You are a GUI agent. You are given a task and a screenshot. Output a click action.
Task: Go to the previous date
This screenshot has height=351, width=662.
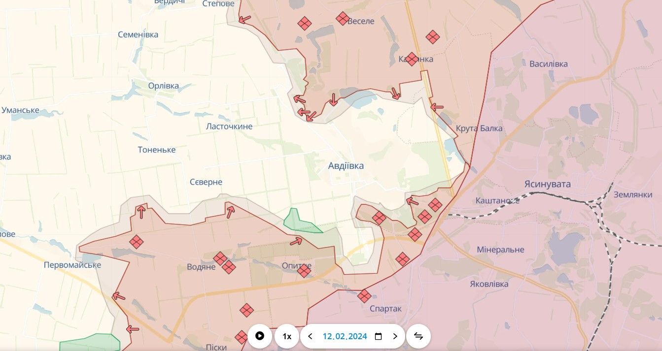click(x=310, y=336)
